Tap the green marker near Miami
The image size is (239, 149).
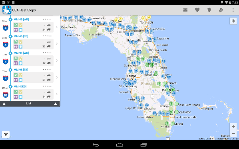click(173, 124)
